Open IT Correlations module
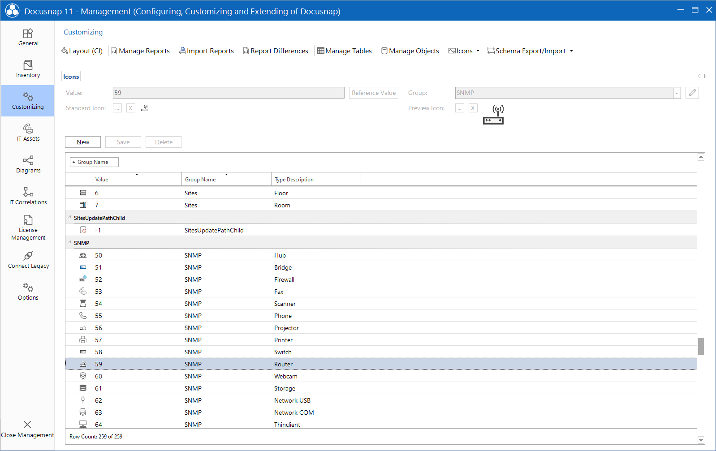This screenshot has height=451, width=716. [28, 196]
